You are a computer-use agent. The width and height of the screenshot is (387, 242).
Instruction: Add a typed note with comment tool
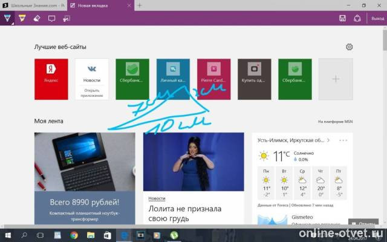[x=51, y=19]
